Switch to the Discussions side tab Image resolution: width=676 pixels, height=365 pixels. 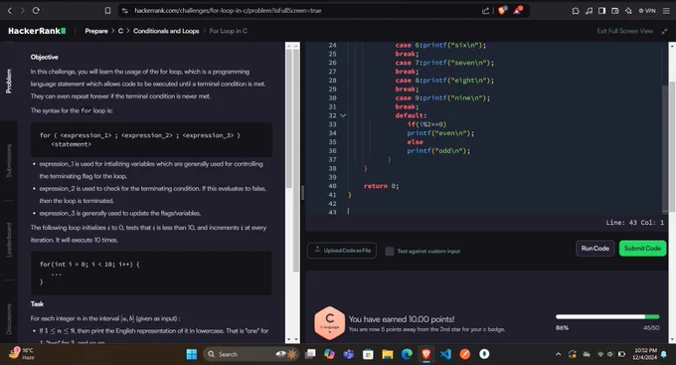(9, 319)
